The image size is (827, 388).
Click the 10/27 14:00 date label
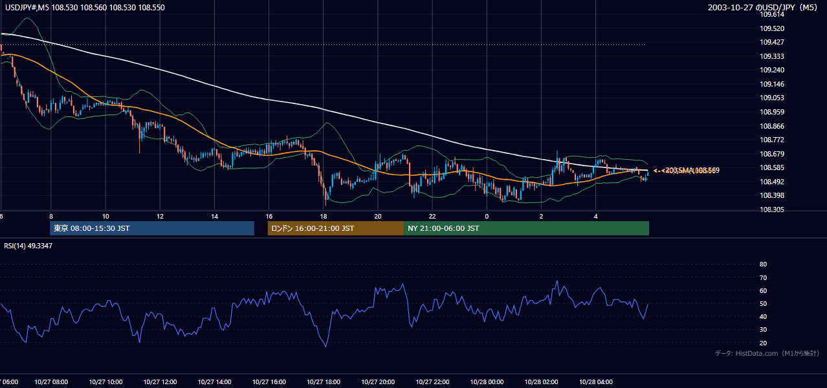pyautogui.click(x=214, y=382)
